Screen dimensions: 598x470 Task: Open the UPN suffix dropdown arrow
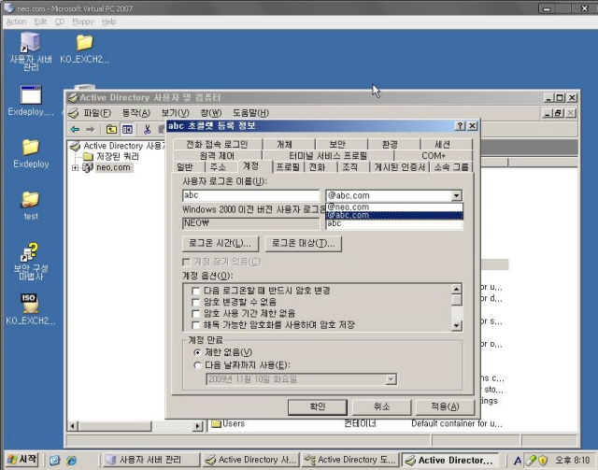click(x=456, y=195)
